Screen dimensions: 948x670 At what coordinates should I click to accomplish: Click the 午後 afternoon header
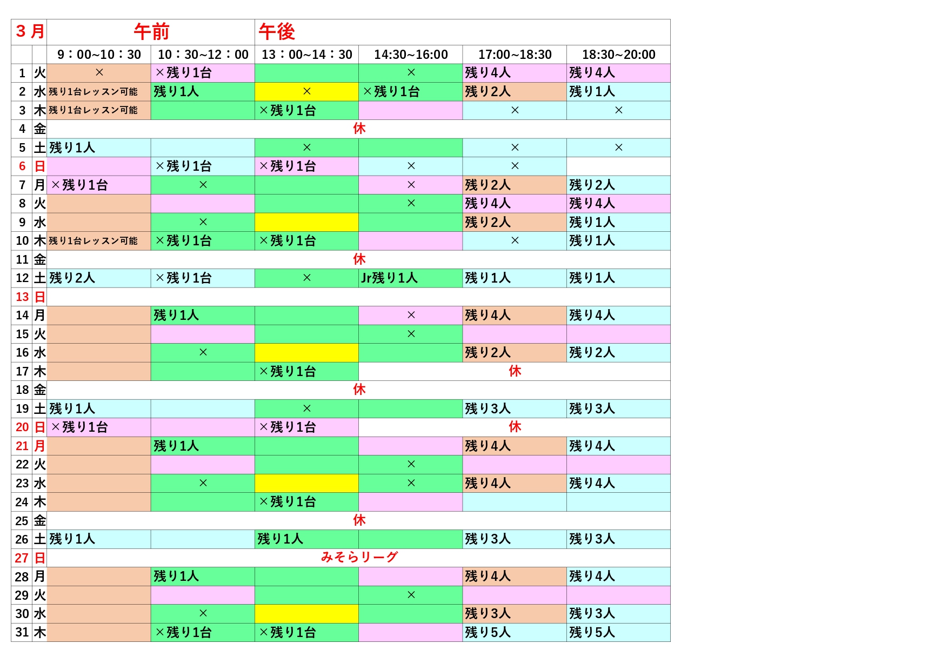[277, 32]
